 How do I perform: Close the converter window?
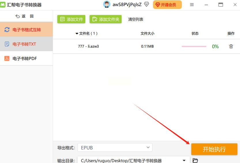pos(235,5)
